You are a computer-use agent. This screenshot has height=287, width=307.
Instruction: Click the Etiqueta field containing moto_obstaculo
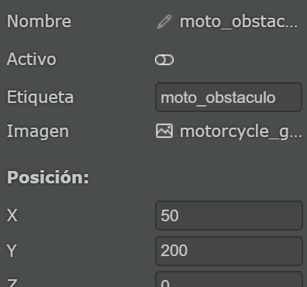[x=229, y=97]
